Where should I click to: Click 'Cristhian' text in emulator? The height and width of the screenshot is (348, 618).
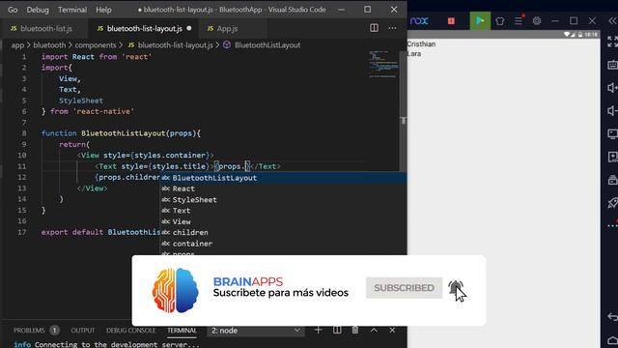click(x=421, y=43)
